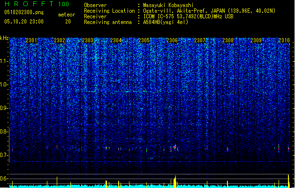Click the 0.7 frequency axis label
This screenshot has width=295, height=188.
click(4, 155)
